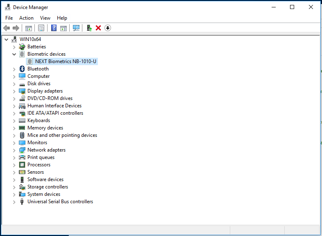The height and width of the screenshot is (236, 322).
Task: Open the View menu
Action: point(45,18)
